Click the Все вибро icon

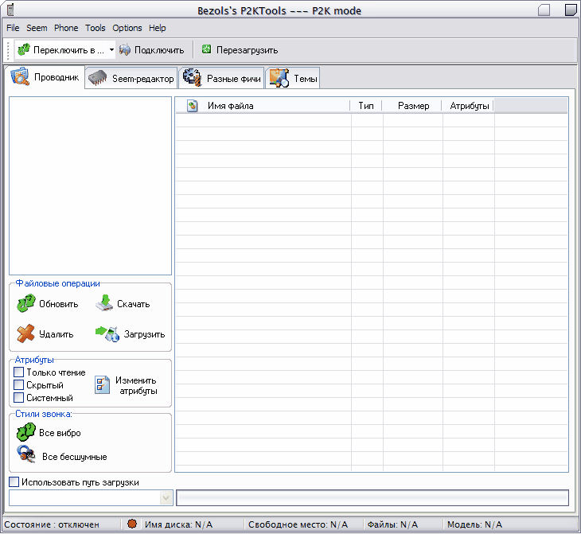26,432
